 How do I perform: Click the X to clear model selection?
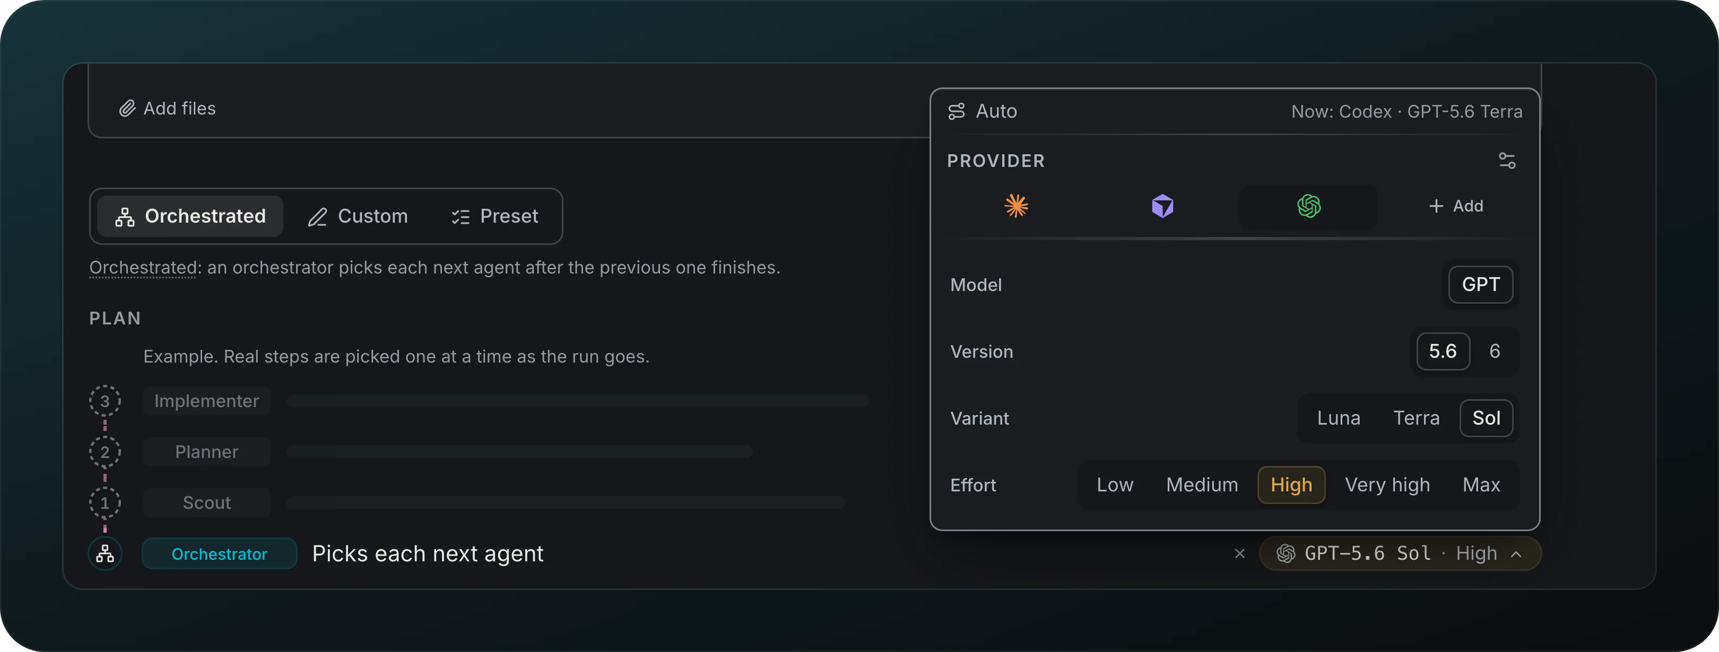(1239, 553)
